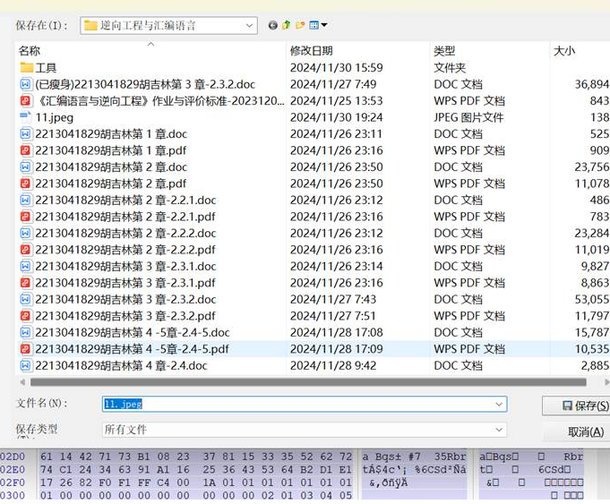The image size is (610, 504).
Task: Select the 第4-5章-2.4-5.doc file icon
Action: tap(25, 332)
